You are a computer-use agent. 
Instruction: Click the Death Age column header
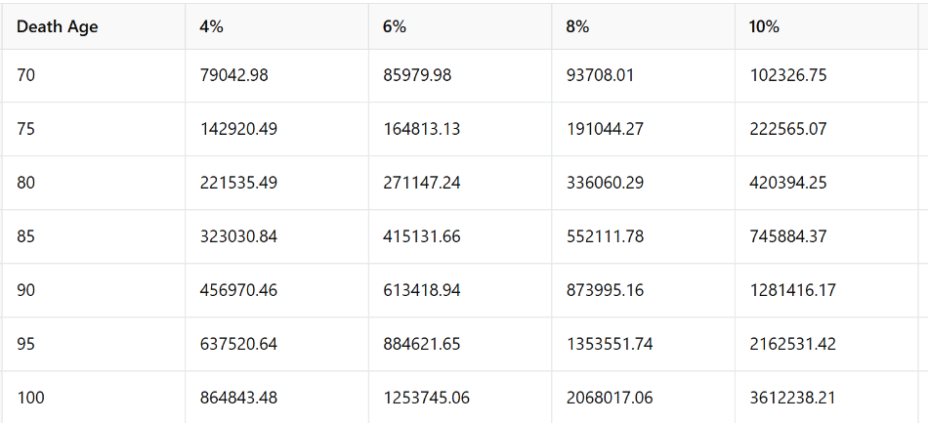[93, 26]
